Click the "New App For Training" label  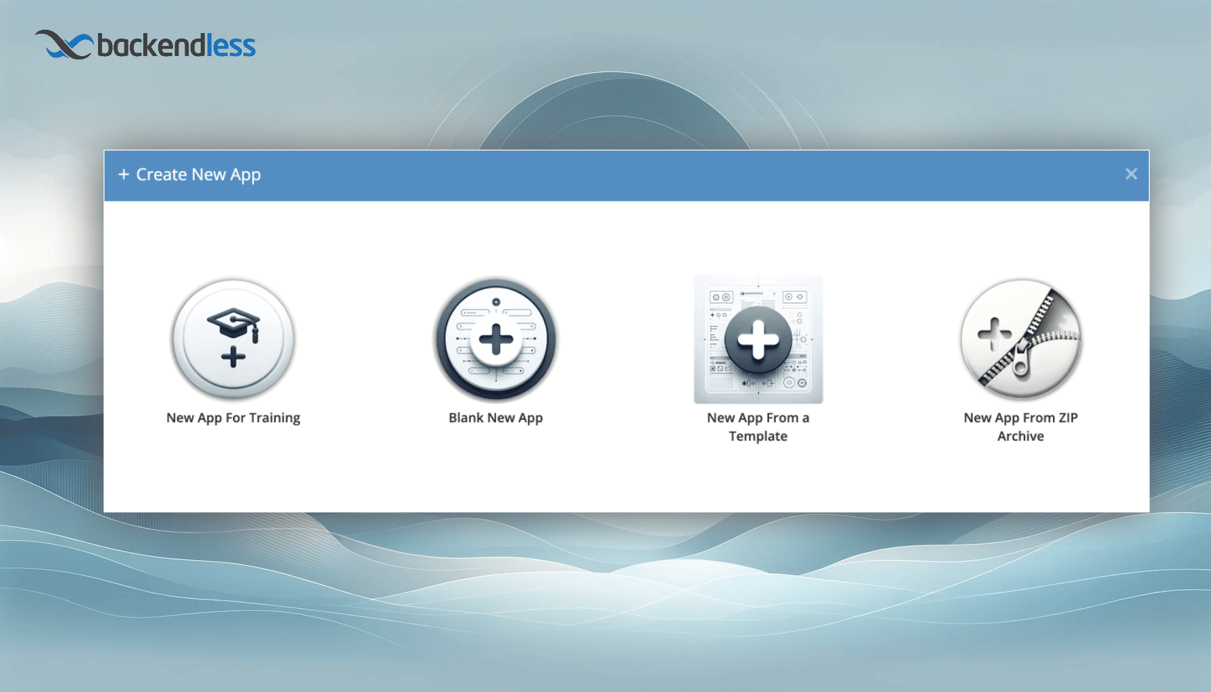(233, 418)
